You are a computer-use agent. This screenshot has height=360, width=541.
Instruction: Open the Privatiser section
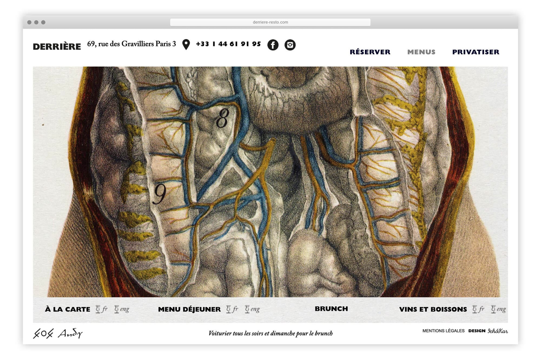point(476,52)
